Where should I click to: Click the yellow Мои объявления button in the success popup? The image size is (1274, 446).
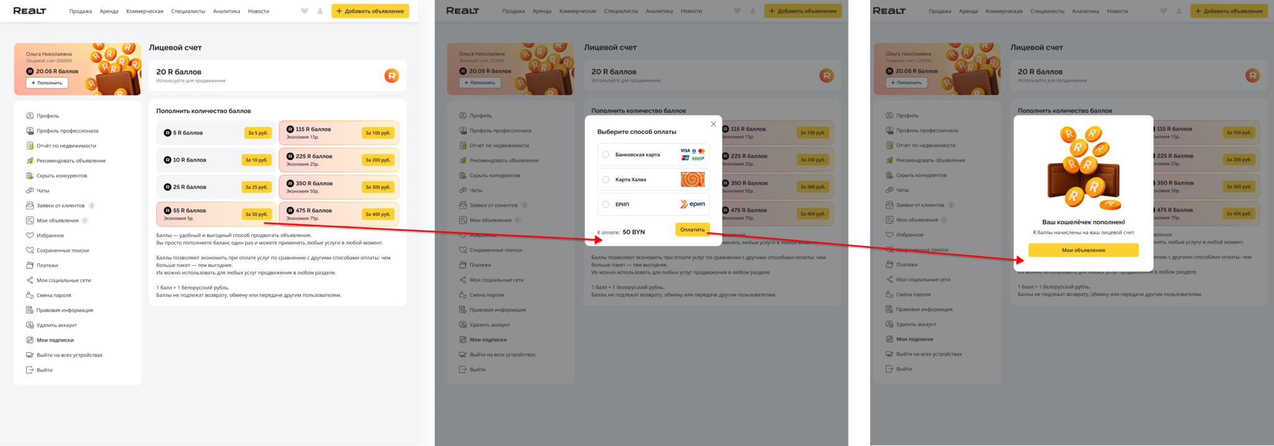[1083, 250]
